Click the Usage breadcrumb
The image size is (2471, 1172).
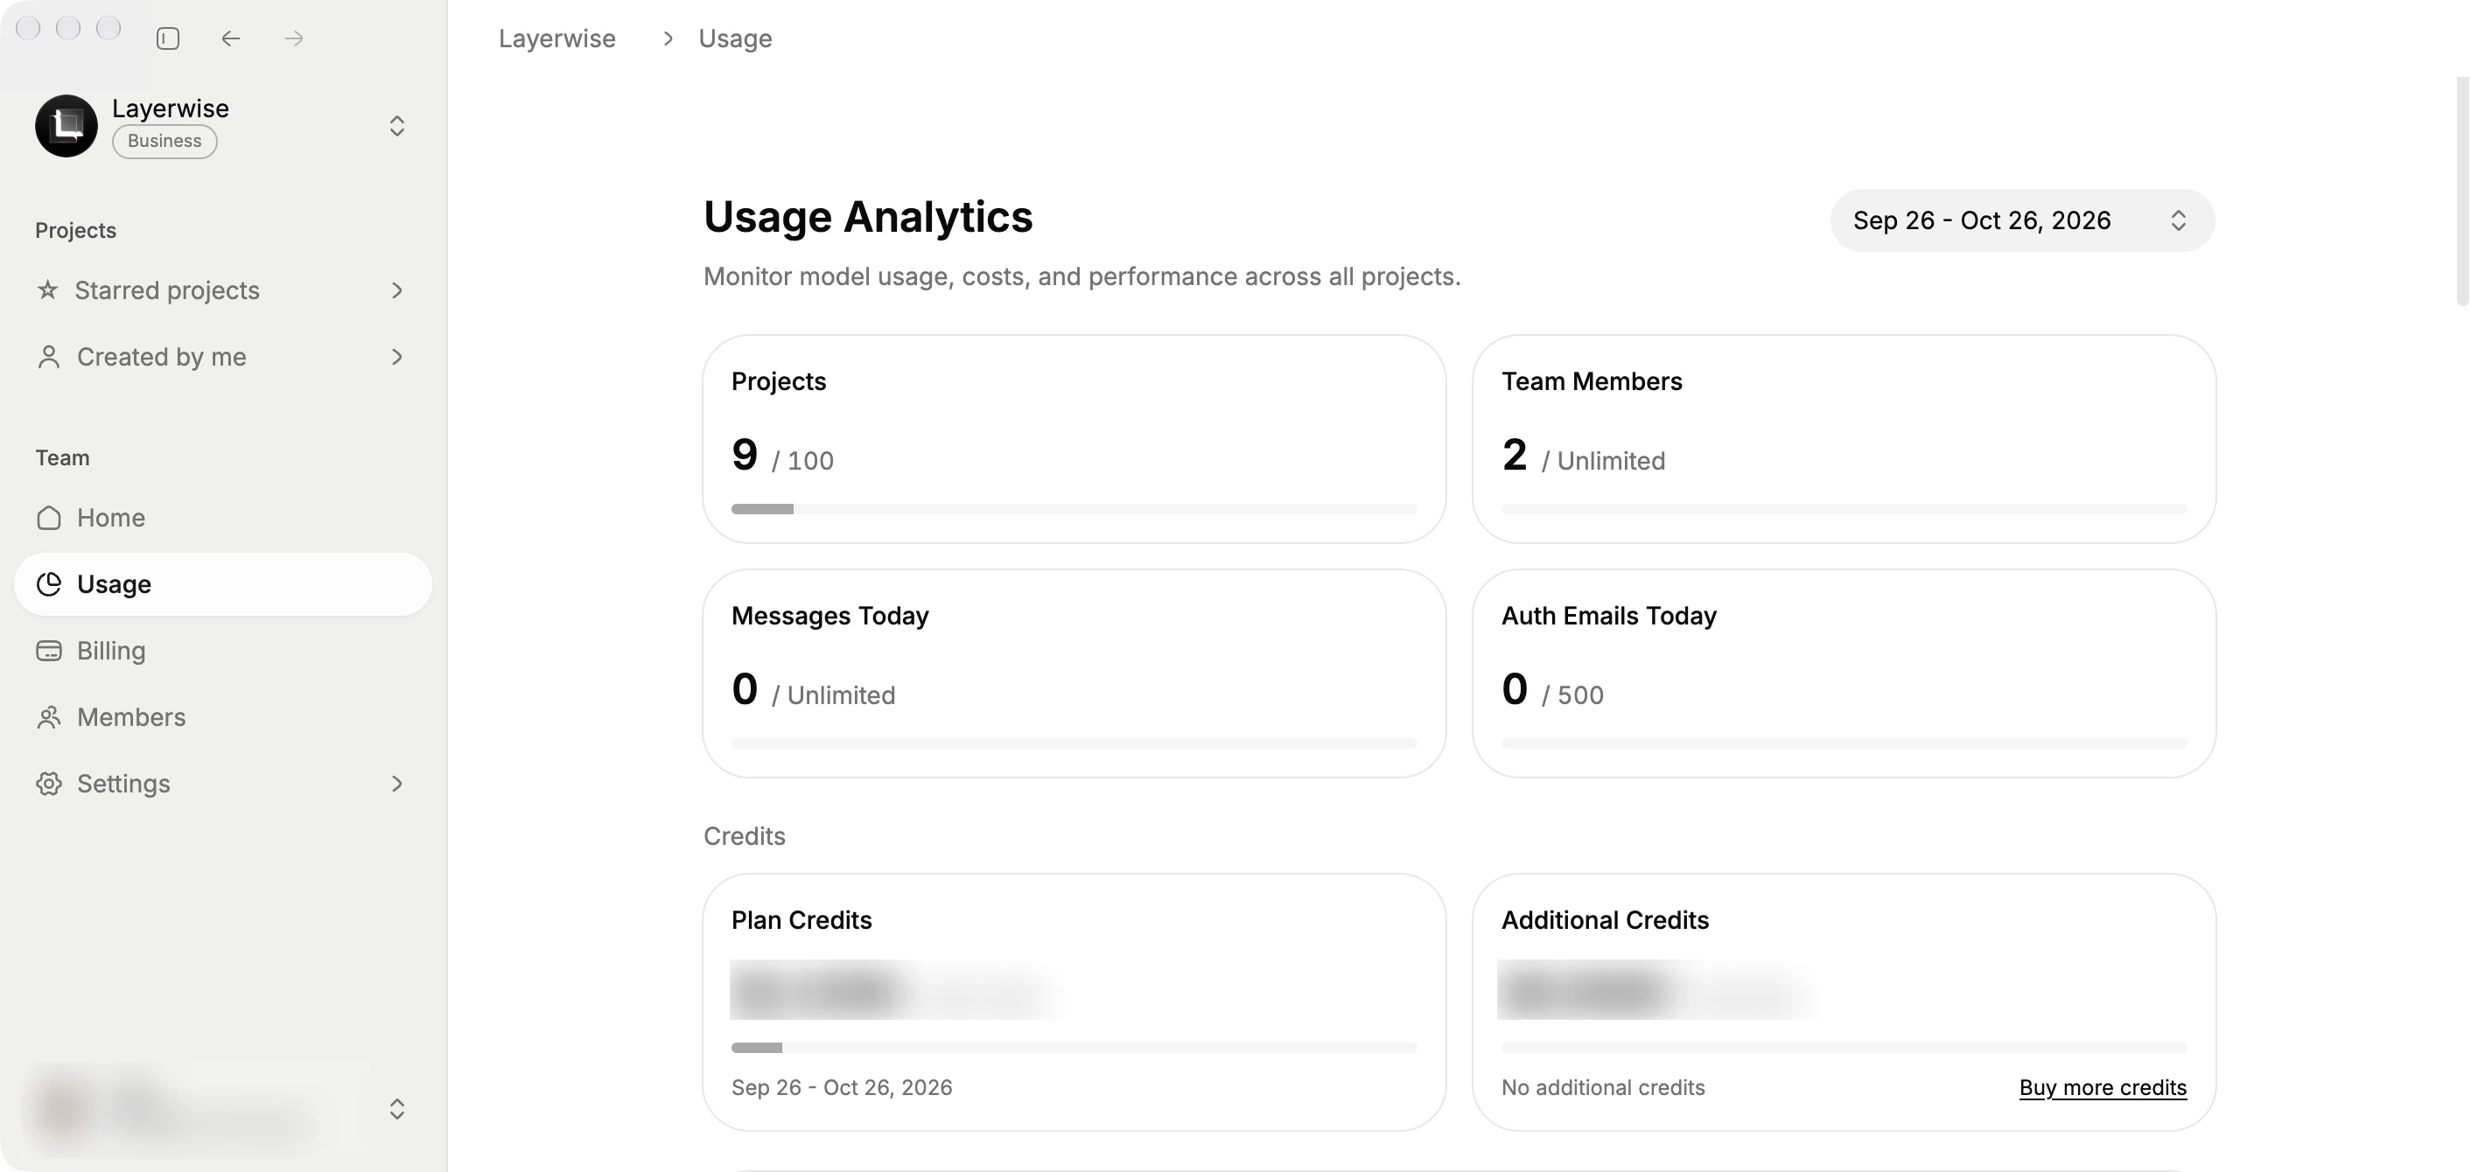(x=735, y=38)
